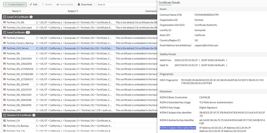Click certificate icon beside Fortinet_SSL_ED25519
This screenshot has height=133, width=267.
(x=5, y=89)
